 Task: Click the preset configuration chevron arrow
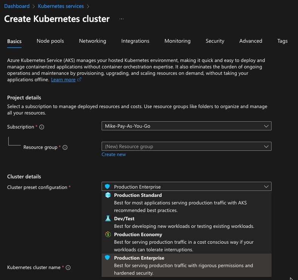click(266, 187)
